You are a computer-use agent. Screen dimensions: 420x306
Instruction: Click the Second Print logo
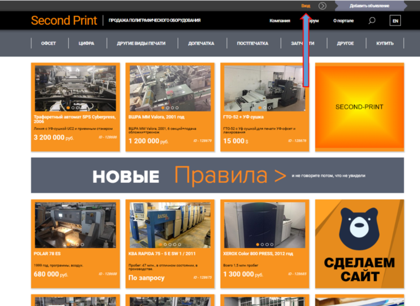click(64, 21)
